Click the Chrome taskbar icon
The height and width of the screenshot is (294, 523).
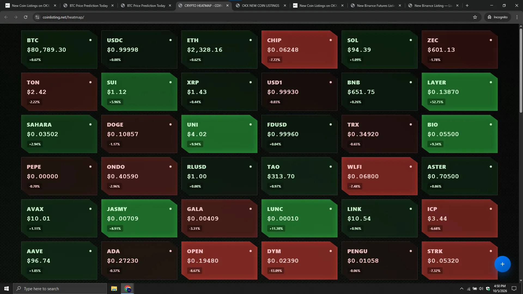click(127, 289)
